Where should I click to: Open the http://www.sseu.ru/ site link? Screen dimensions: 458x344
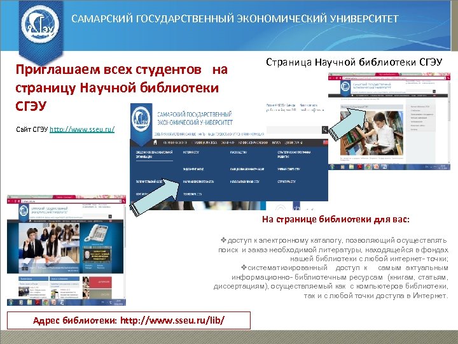click(82, 129)
